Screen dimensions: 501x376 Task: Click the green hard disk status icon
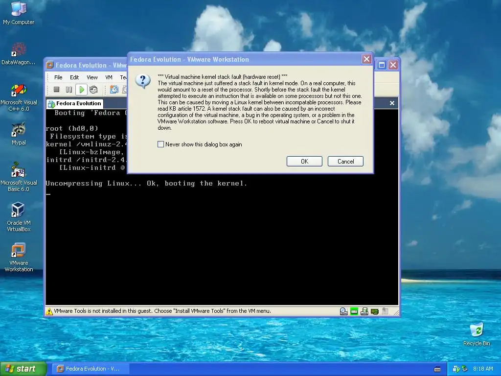tap(354, 311)
